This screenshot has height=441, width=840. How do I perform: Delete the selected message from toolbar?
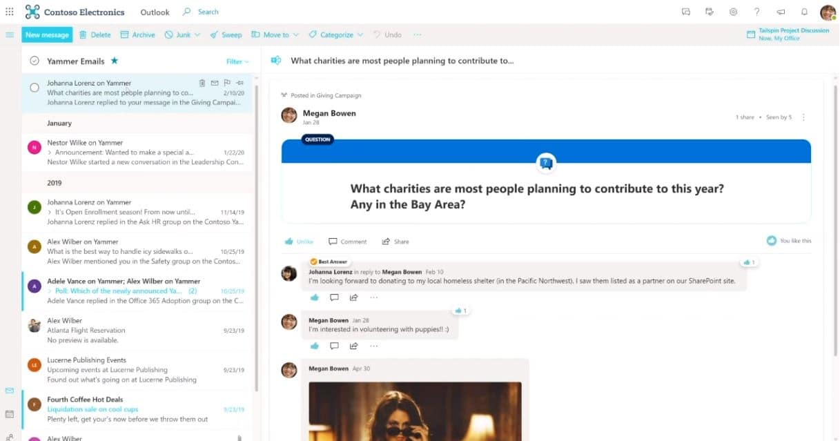point(95,35)
